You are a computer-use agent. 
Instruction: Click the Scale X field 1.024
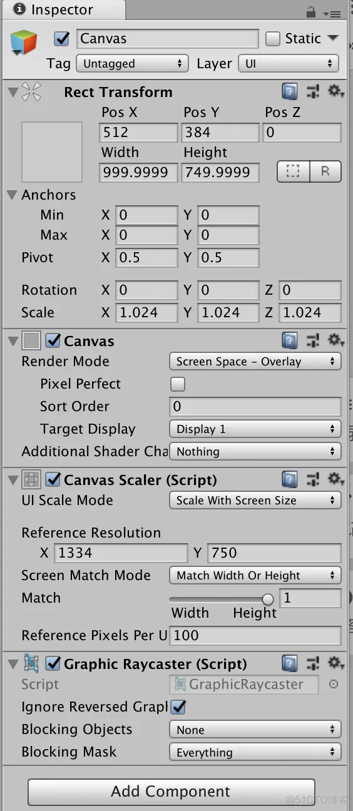click(146, 312)
